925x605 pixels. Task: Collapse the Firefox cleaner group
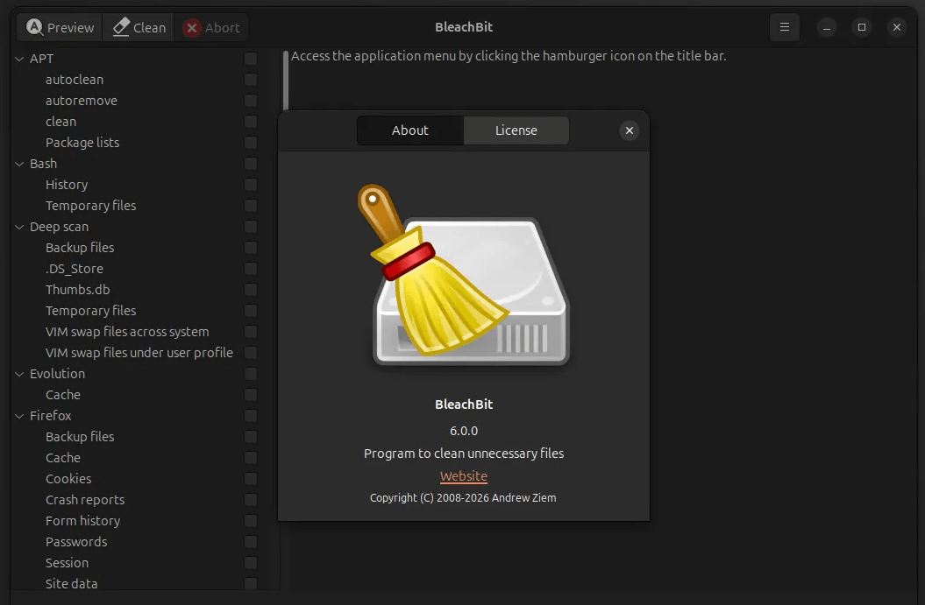pyautogui.click(x=20, y=416)
